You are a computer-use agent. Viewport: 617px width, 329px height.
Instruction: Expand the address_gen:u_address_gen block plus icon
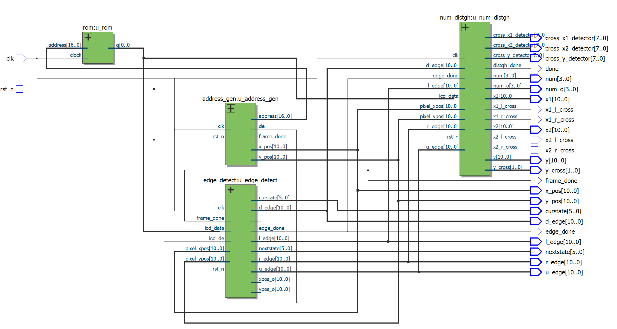click(231, 108)
